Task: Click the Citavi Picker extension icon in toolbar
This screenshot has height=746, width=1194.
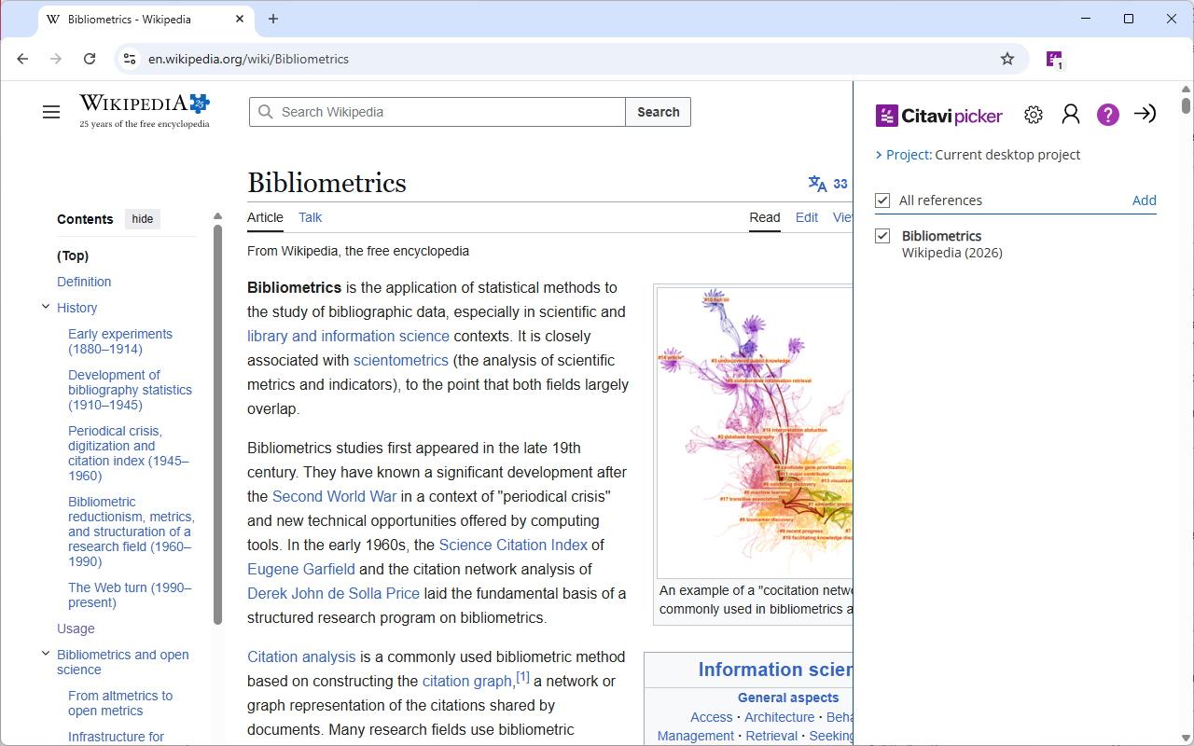Action: point(1054,59)
